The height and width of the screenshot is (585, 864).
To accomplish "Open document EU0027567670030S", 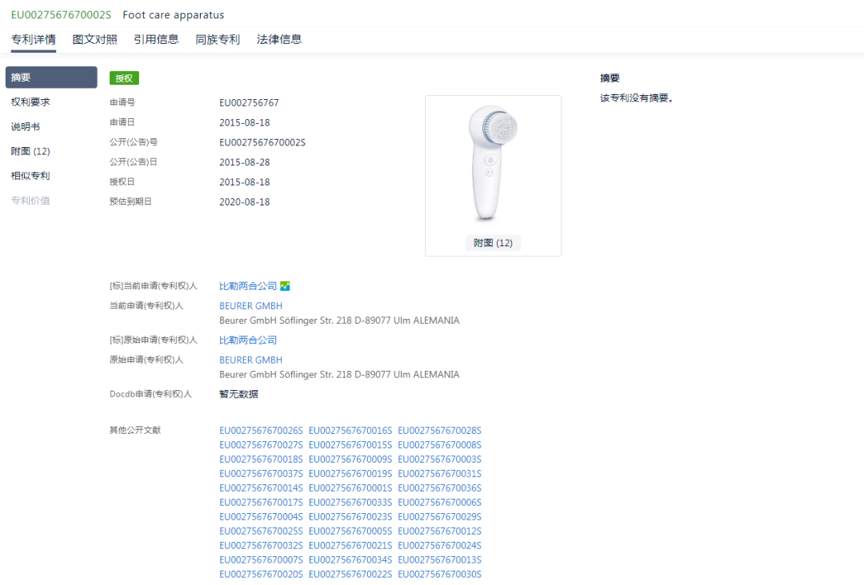I will click(x=440, y=575).
